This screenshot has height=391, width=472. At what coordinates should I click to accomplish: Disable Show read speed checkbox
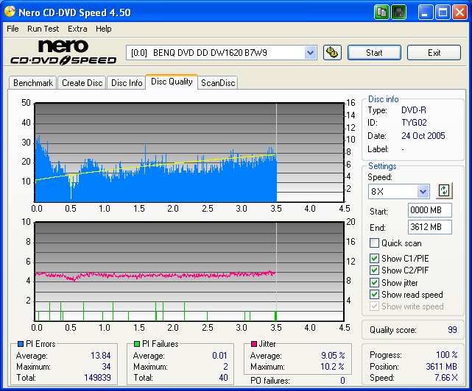(374, 294)
